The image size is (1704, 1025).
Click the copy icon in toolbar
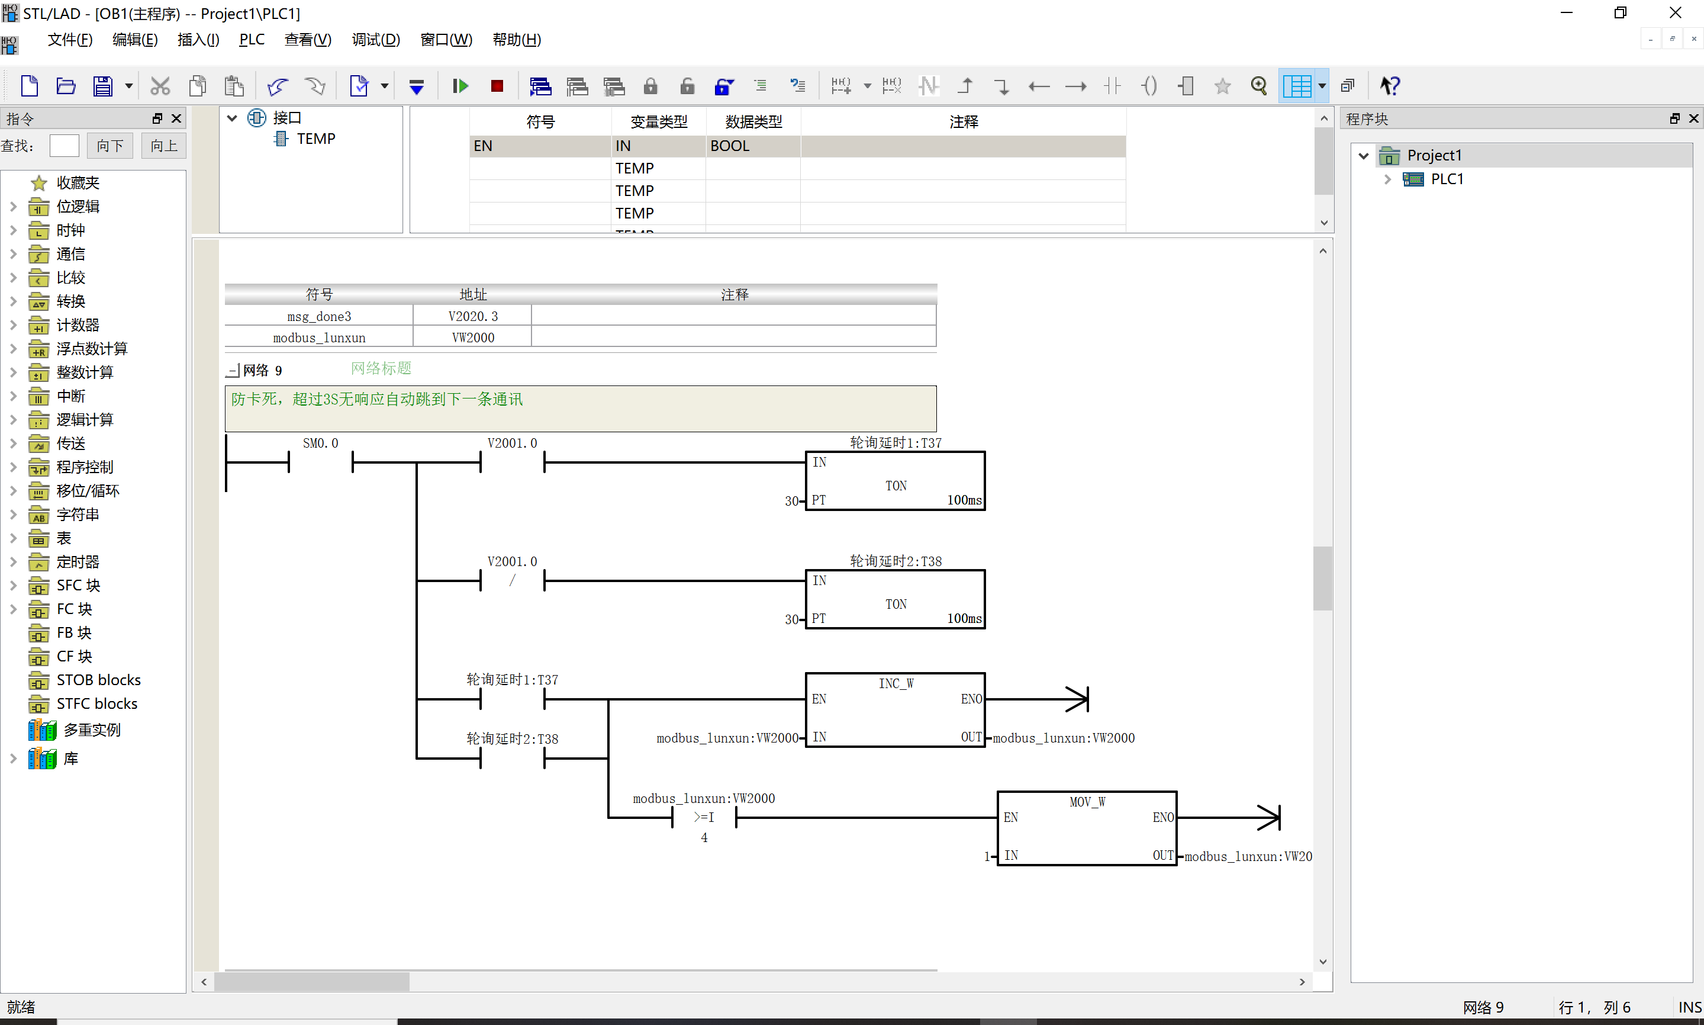coord(197,86)
